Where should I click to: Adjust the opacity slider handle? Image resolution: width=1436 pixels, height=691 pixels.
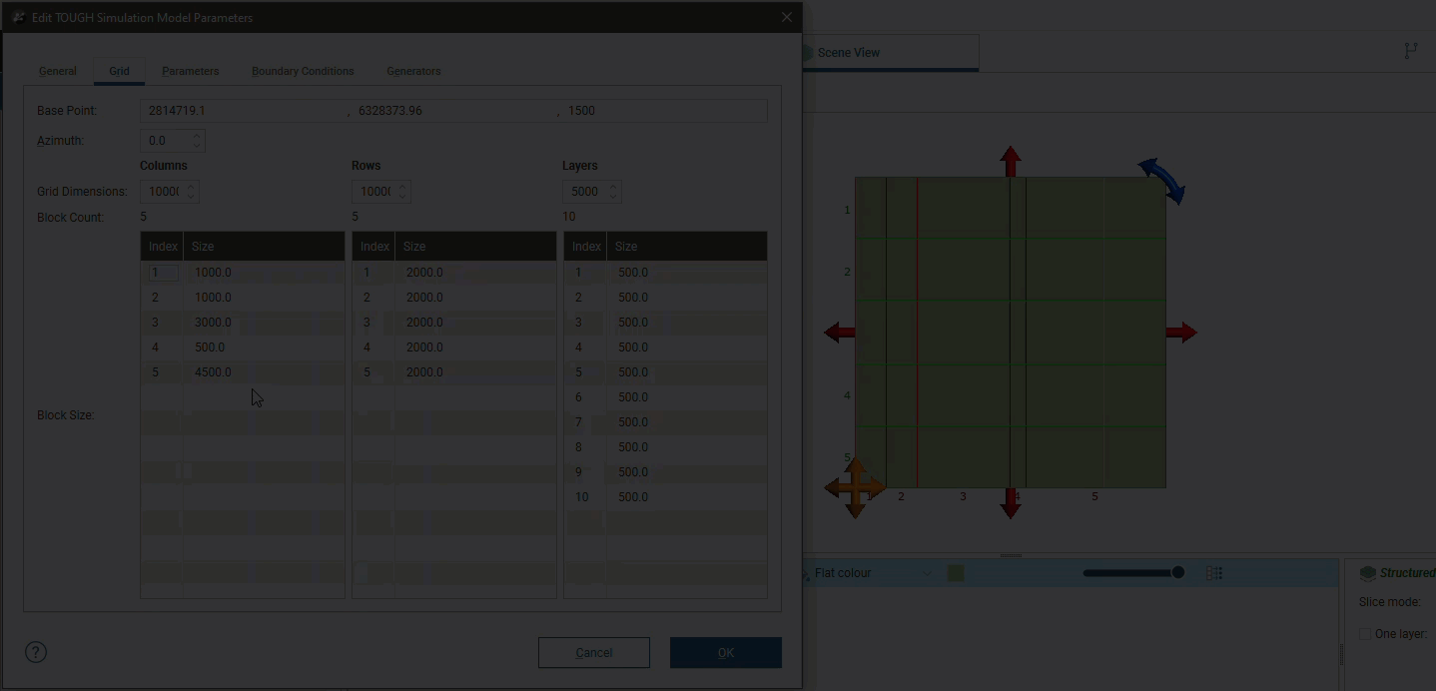coord(1178,573)
